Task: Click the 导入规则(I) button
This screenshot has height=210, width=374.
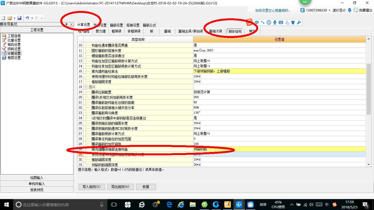Action: pos(91,187)
